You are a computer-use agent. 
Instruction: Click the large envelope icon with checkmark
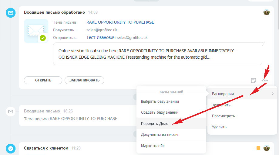[36, 31]
